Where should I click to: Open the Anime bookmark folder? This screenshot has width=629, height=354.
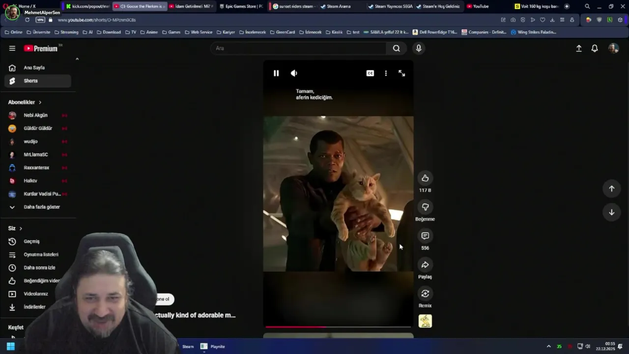[149, 32]
